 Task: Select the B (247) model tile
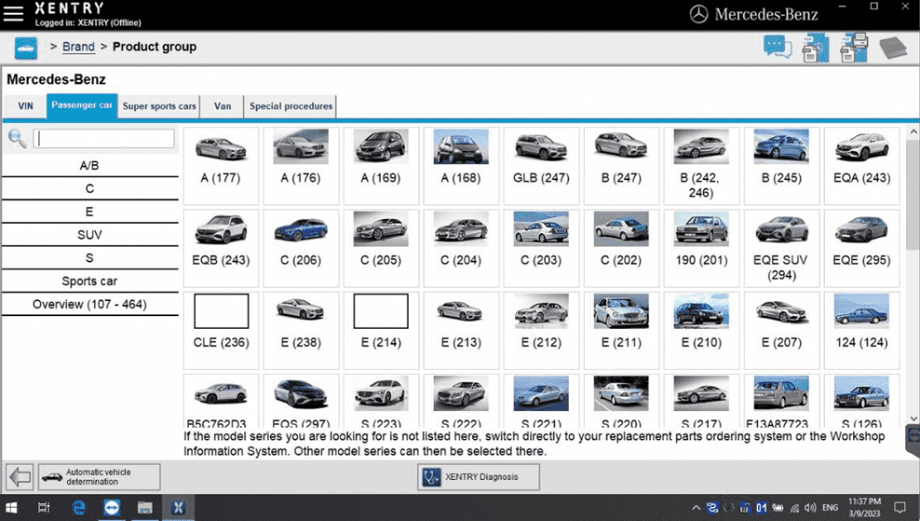coord(621,166)
